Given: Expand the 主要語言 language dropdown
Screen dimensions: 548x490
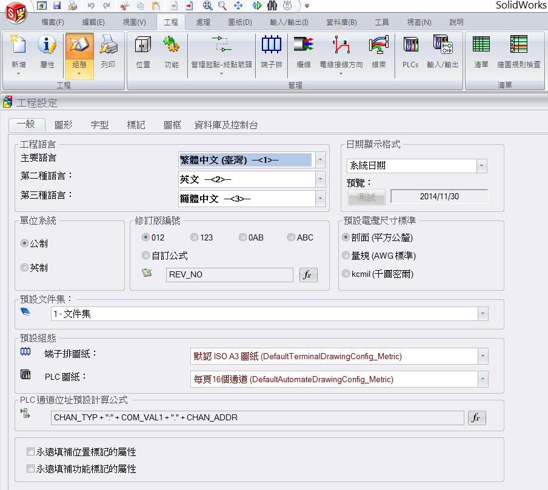Looking at the screenshot, I should click(x=321, y=160).
